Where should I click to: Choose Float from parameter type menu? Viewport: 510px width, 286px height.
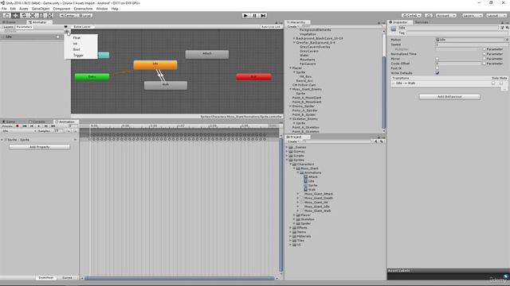tap(81, 37)
